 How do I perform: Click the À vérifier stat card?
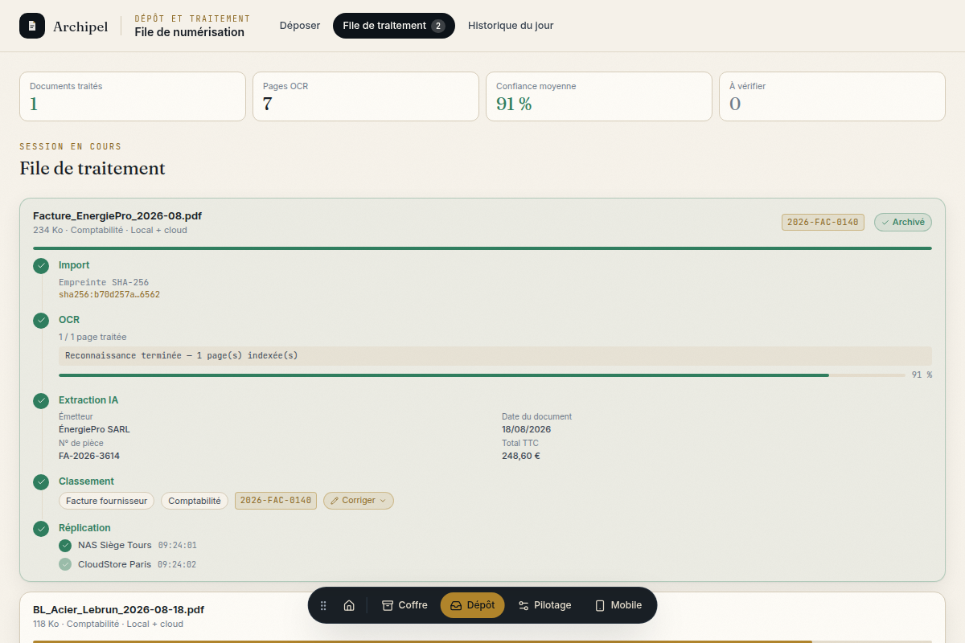[x=832, y=96]
